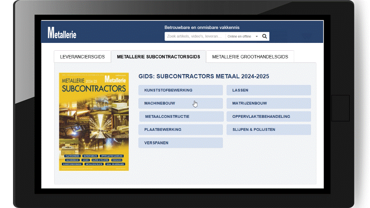This screenshot has height=208, width=370.
Task: Click the 'Gids: Subcontractors Metaal 2024-2025' heading
Action: (x=203, y=76)
